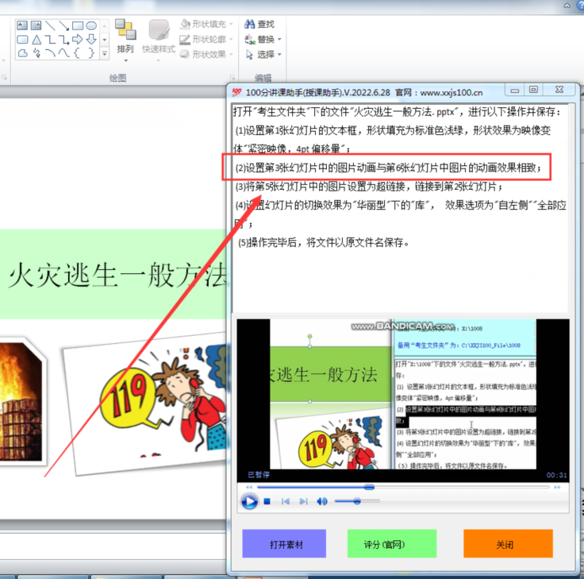Choose the arc shape

tap(50, 53)
